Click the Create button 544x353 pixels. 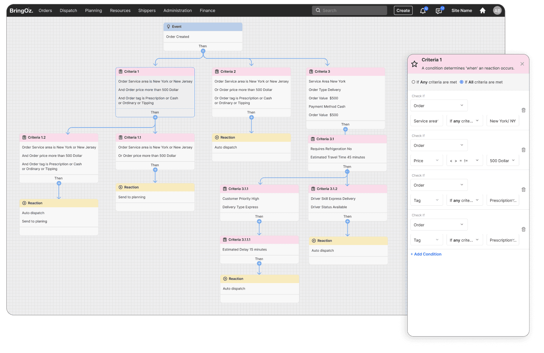pos(403,11)
